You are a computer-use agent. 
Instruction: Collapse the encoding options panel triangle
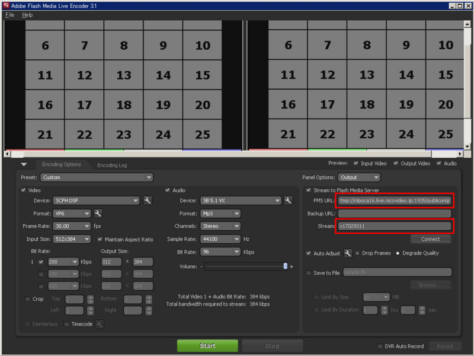24,164
